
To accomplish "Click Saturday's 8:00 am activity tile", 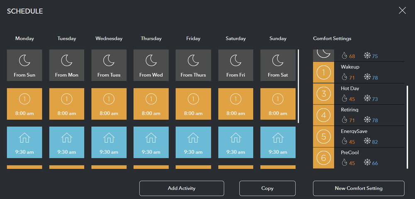I will (x=236, y=104).
